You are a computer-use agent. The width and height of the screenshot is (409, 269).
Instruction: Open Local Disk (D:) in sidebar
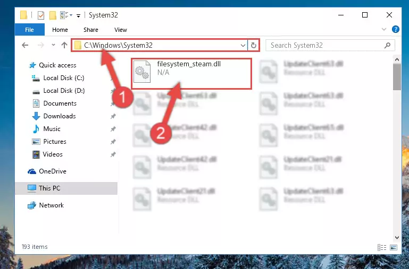(x=64, y=91)
